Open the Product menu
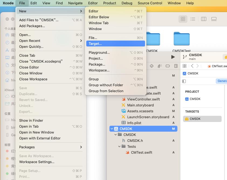The width and height of the screenshot is (227, 180). (109, 3)
